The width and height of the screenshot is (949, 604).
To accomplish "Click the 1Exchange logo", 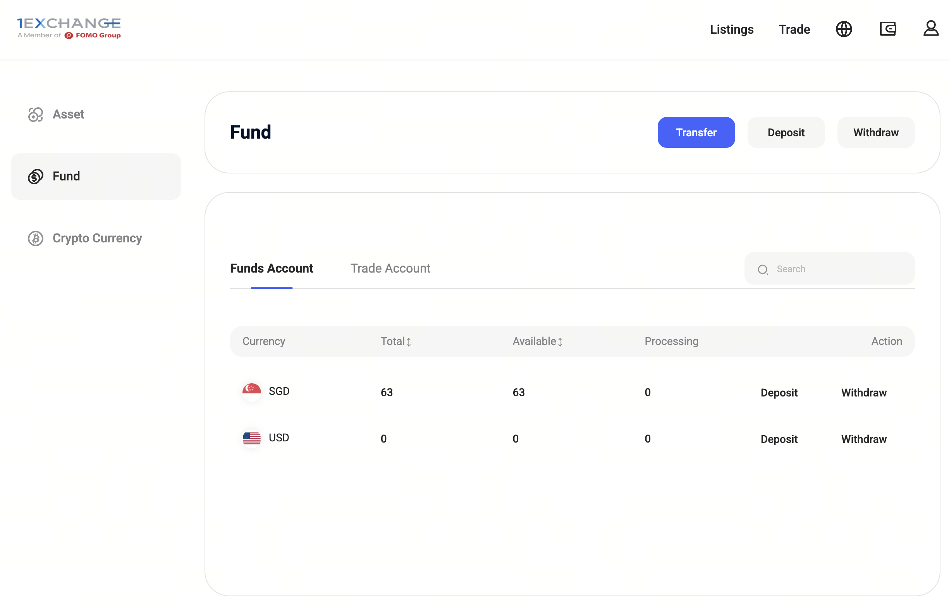I will pos(69,28).
